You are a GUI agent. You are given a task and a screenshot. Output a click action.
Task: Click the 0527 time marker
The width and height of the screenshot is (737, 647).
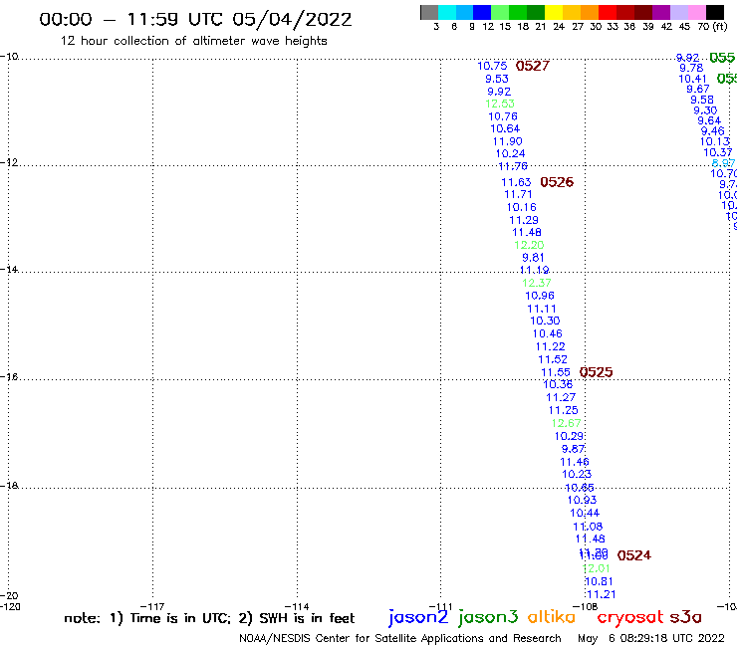(533, 66)
